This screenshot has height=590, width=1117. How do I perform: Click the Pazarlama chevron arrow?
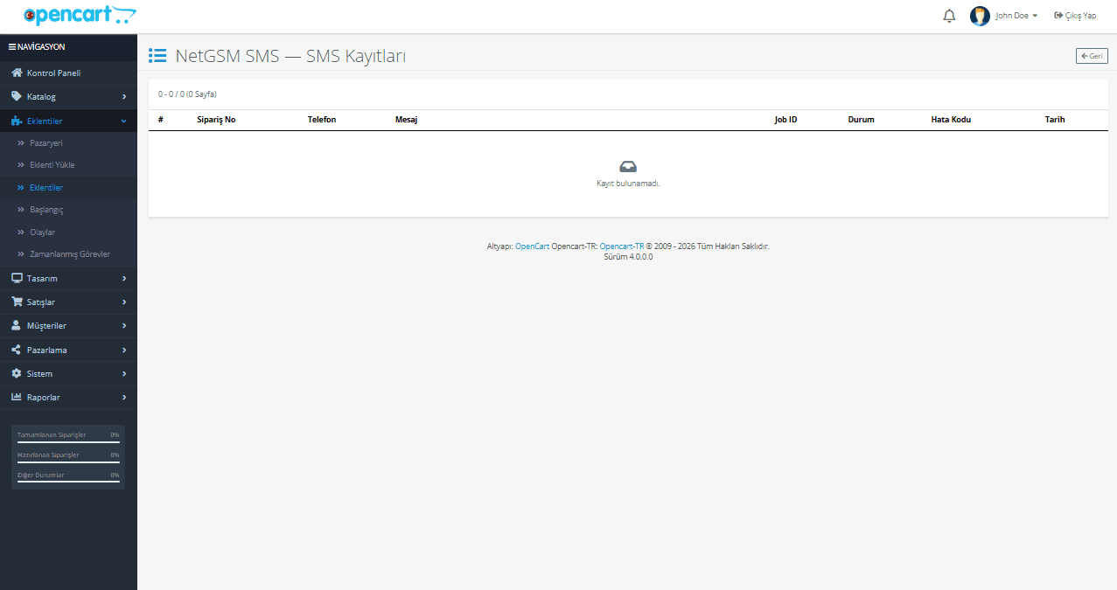(x=124, y=350)
